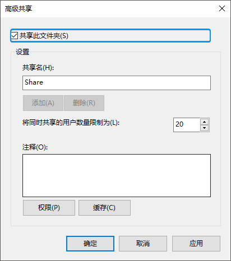Decrease user limit with down spinner arrow
The width and height of the screenshot is (231, 261).
[x=204, y=128]
